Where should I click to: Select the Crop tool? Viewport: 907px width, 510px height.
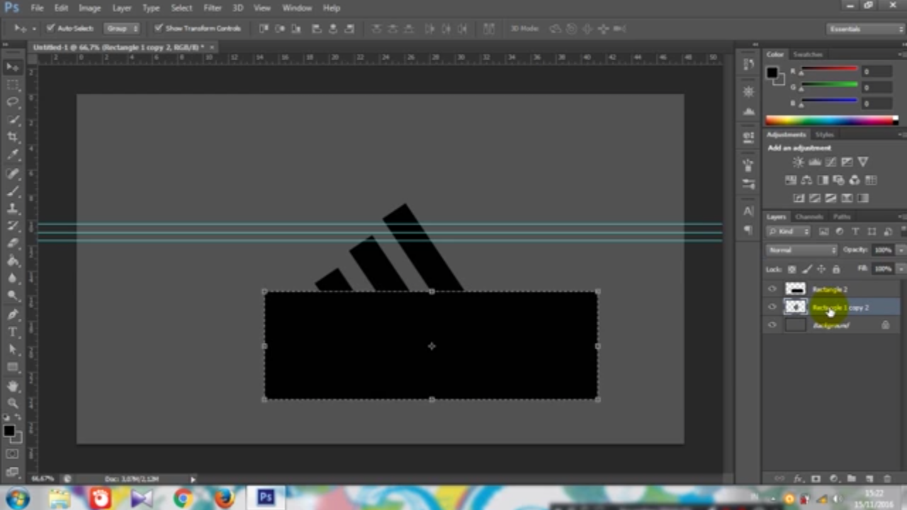13,137
